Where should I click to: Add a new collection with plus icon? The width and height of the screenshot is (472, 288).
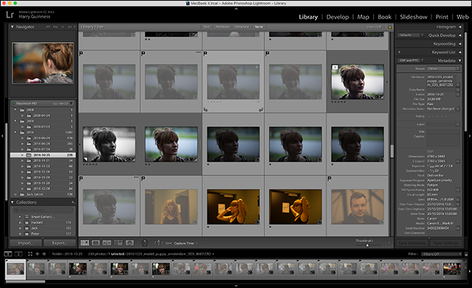click(73, 202)
